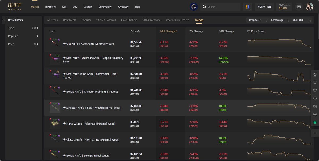This screenshot has width=319, height=161.
Task: Open the Bargain nav item
Action: pos(88,7)
